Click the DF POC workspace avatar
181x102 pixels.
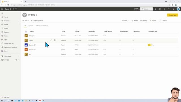(x=25, y=15)
